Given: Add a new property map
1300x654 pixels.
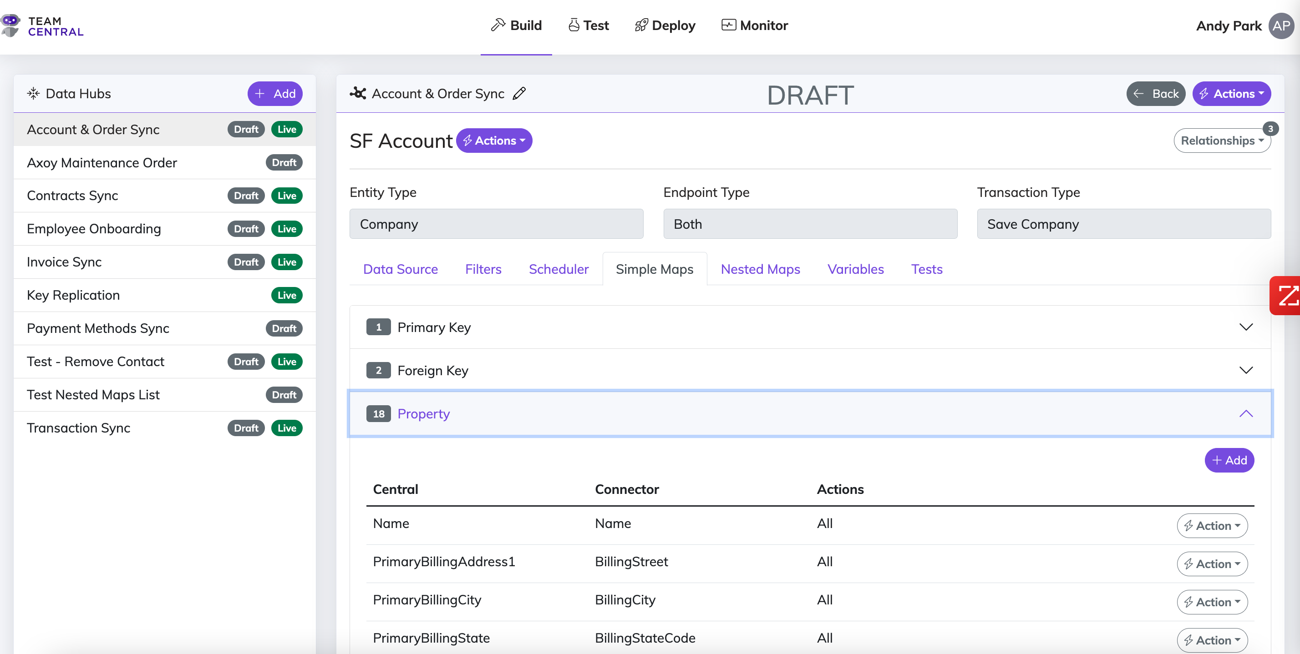Looking at the screenshot, I should click(x=1229, y=460).
